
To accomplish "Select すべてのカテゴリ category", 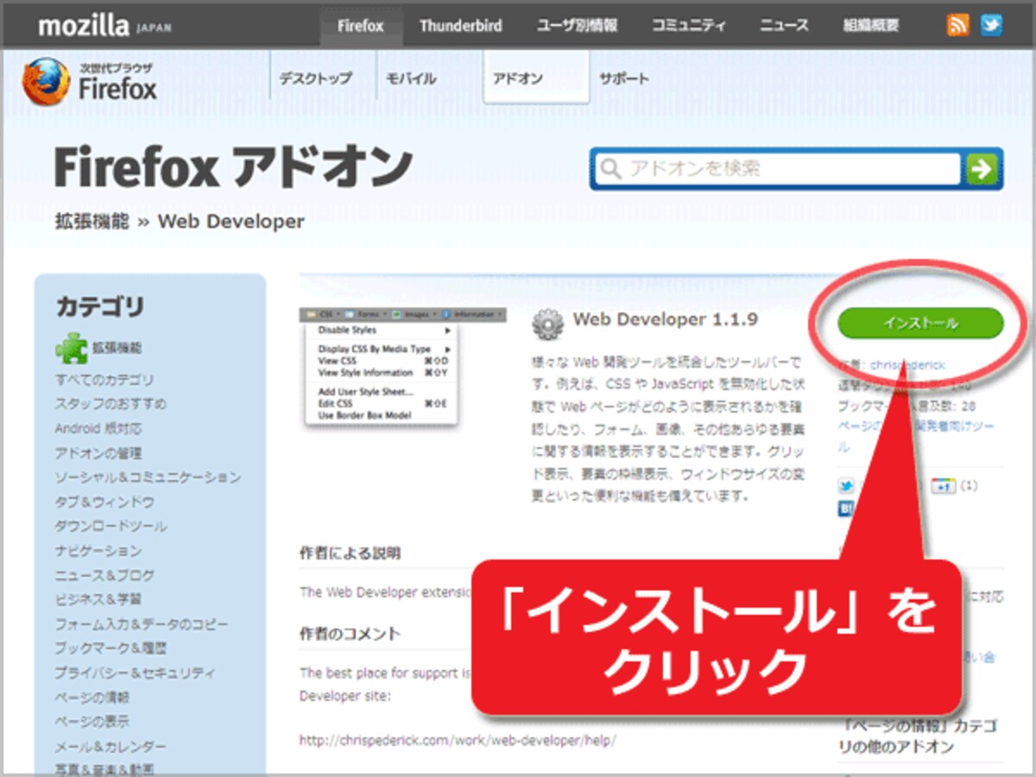I will (104, 380).
